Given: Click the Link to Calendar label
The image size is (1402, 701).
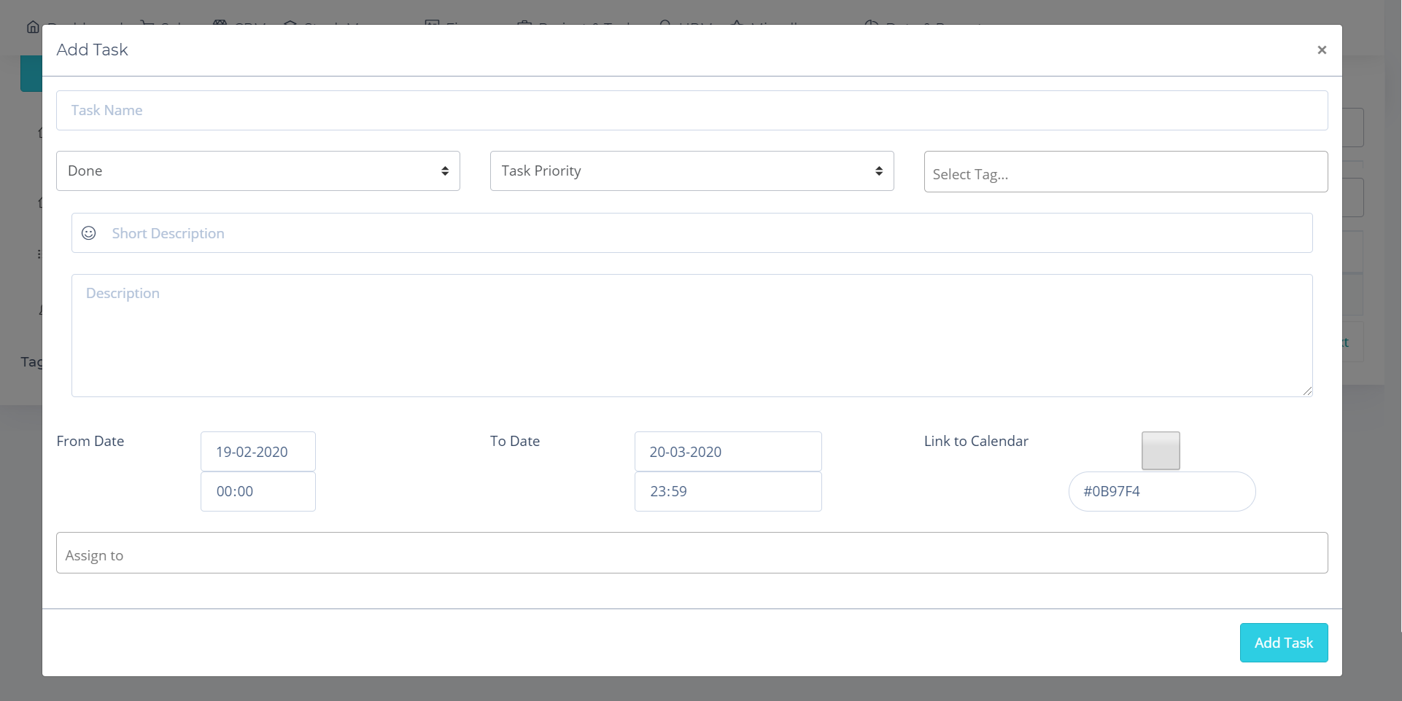Looking at the screenshot, I should pos(975,442).
